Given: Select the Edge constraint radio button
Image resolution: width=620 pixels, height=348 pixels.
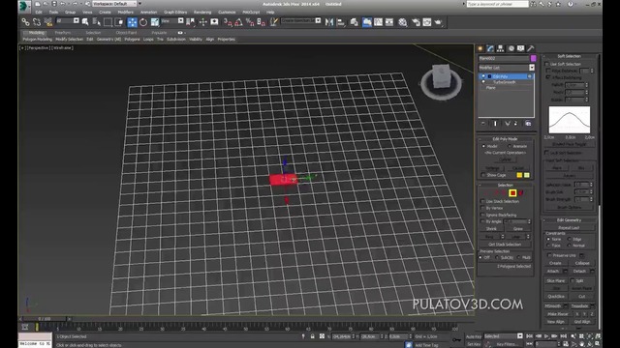Looking at the screenshot, I should pos(570,239).
